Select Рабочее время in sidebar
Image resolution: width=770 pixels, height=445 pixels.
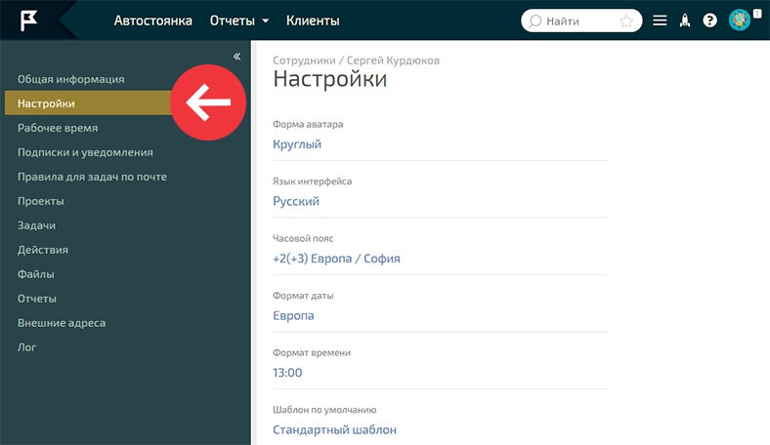[58, 128]
